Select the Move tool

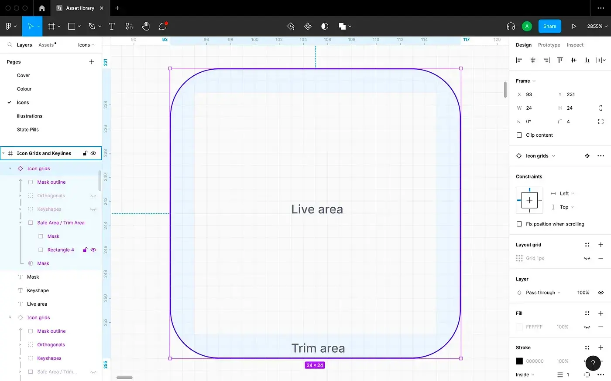30,26
